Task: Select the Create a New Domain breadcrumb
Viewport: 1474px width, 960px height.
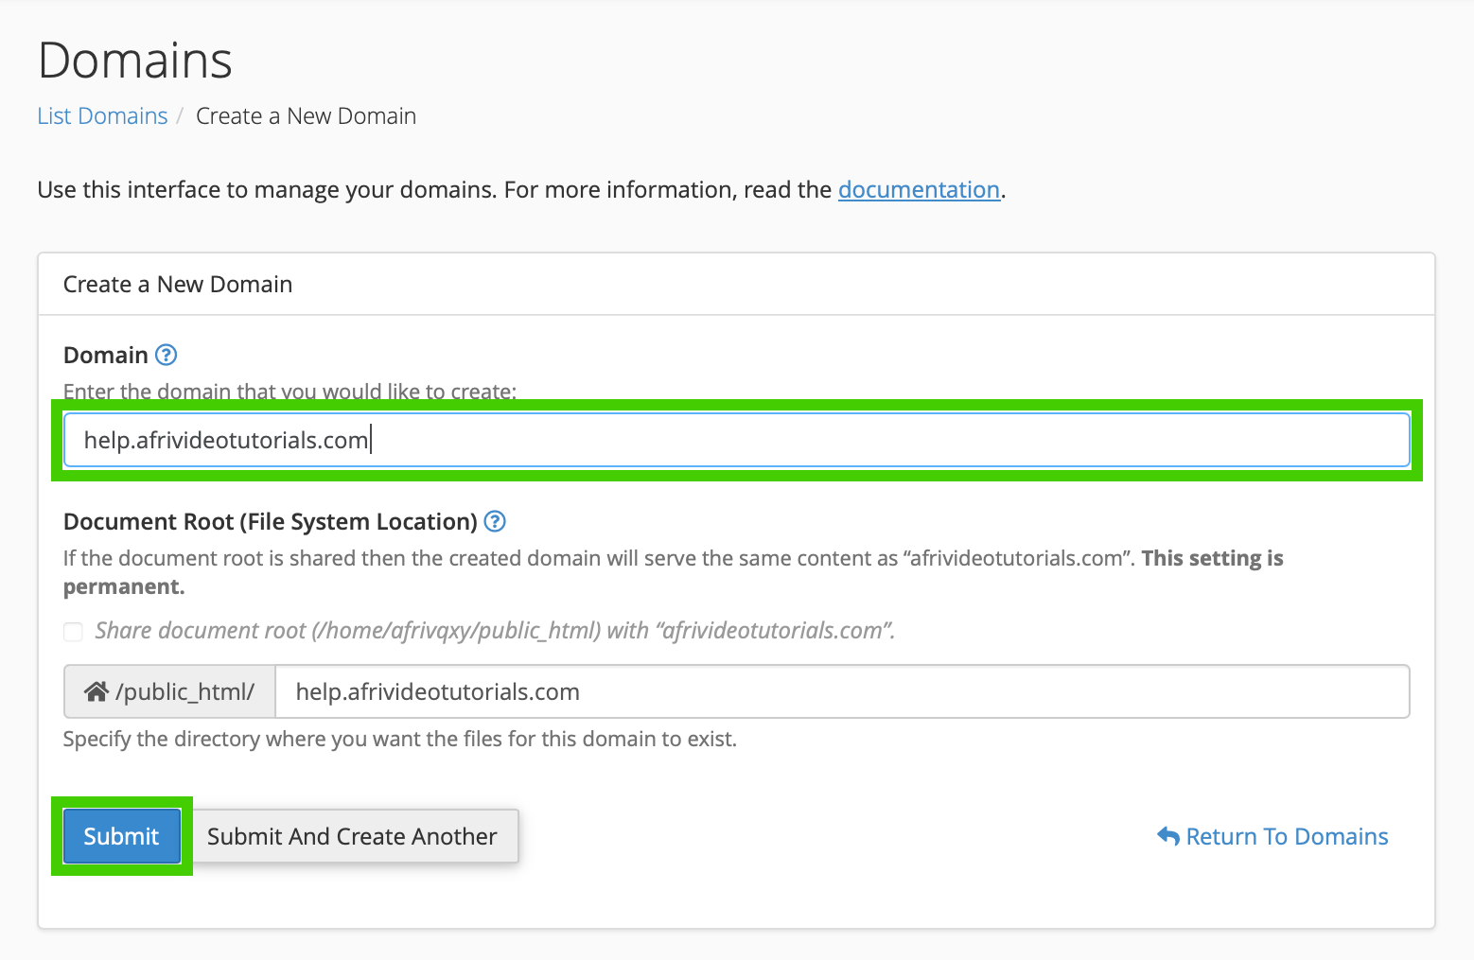Action: [306, 116]
